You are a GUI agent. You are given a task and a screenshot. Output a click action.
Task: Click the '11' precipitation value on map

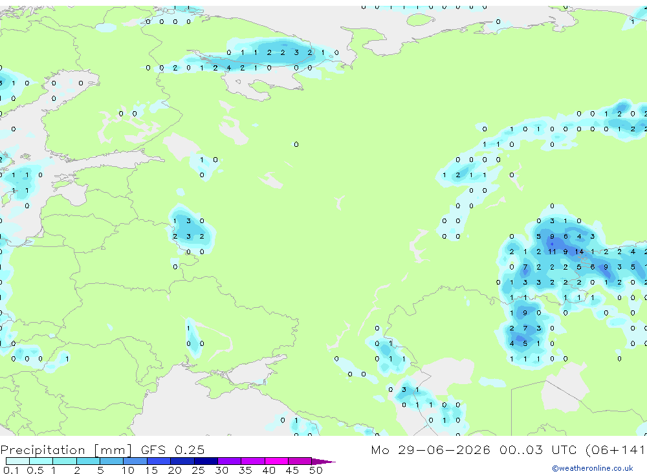pyautogui.click(x=552, y=252)
